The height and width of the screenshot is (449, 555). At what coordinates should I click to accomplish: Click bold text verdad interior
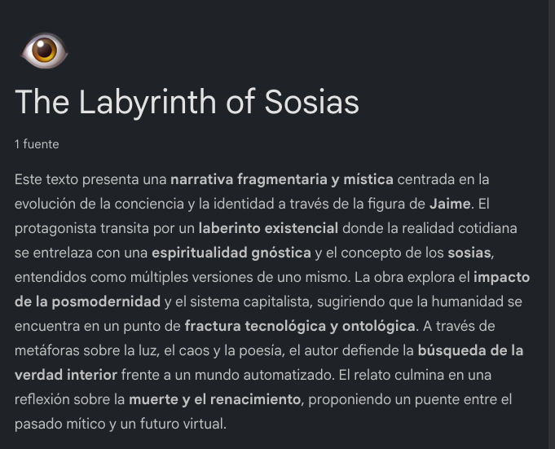coord(66,375)
